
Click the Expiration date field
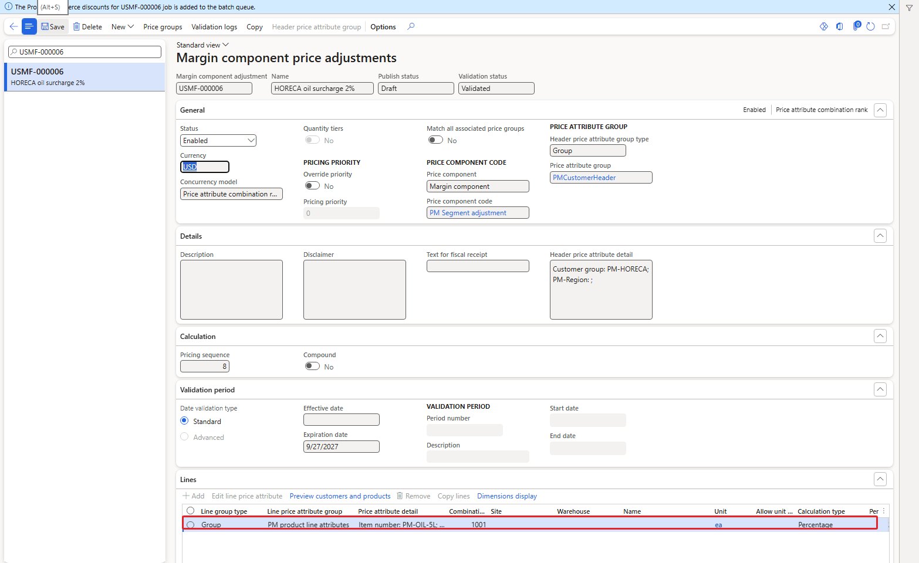click(x=341, y=447)
